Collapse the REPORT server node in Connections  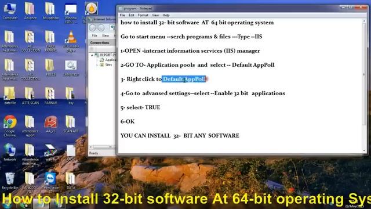pyautogui.click(x=92, y=55)
